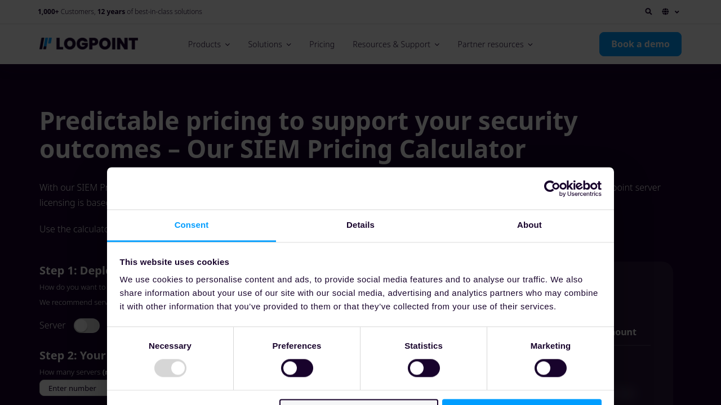
Task: Expand the Products menu
Action: [208, 44]
